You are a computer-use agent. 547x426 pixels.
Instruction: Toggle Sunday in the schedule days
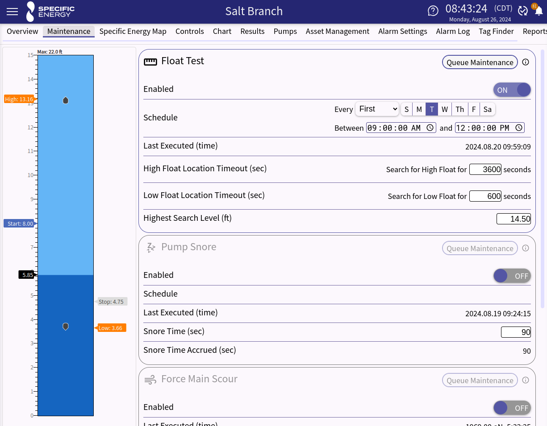point(407,109)
